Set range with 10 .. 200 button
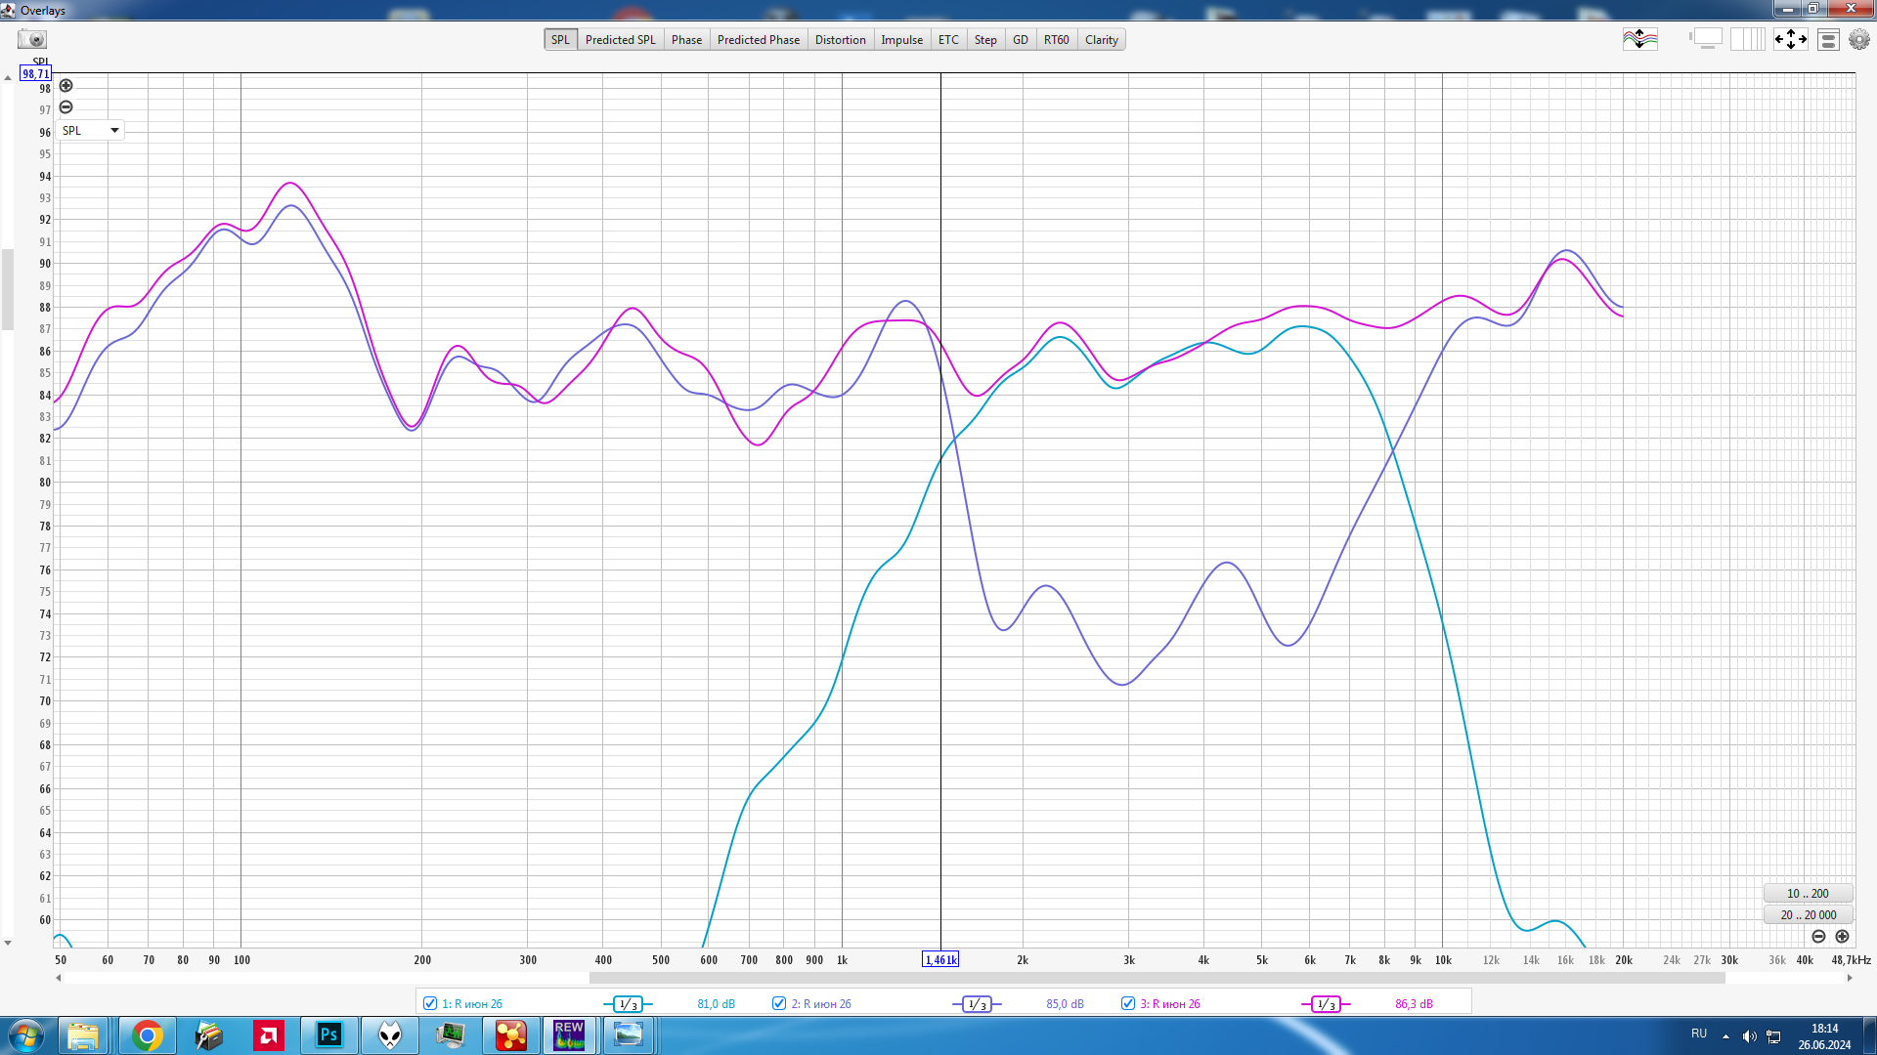Viewport: 1877px width, 1055px height. (x=1808, y=894)
